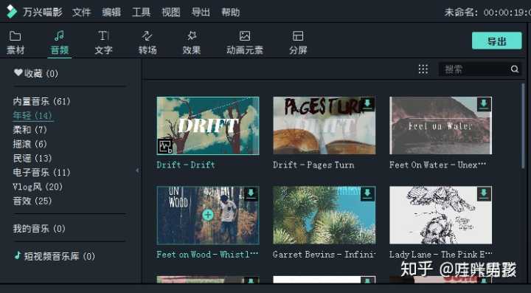
Task: Download the Garret Bevins track
Action: (x=367, y=193)
